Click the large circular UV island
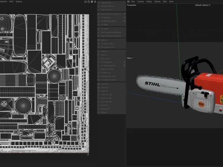The image size is (223, 167). (23, 105)
